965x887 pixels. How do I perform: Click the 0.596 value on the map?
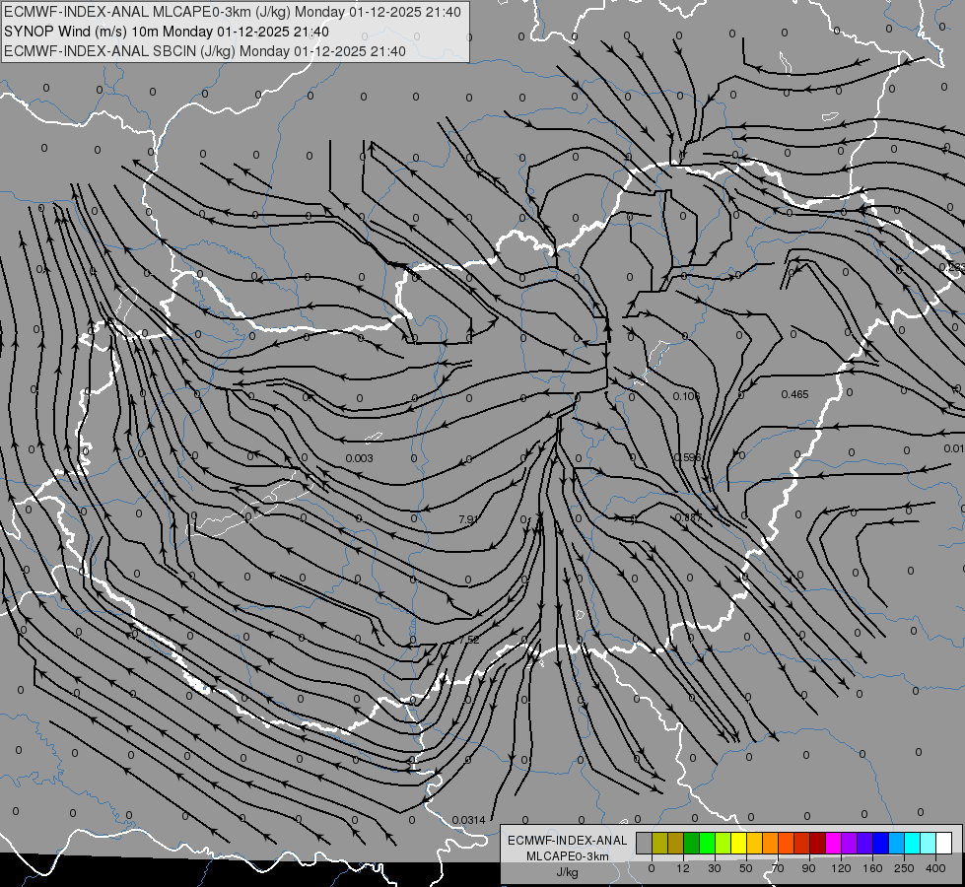(687, 457)
